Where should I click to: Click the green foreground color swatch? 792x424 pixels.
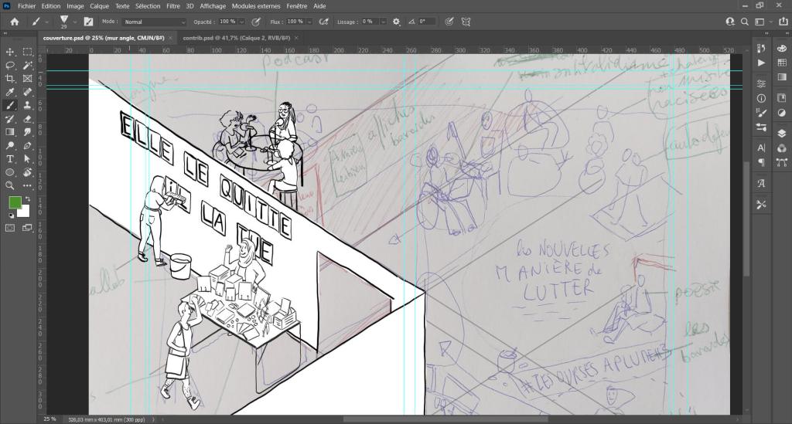[15, 202]
